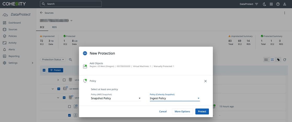Click the Reporting chart icon

5,56
